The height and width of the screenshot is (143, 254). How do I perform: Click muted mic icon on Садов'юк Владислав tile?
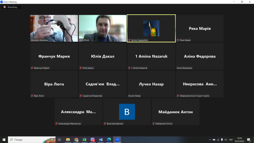81,96
